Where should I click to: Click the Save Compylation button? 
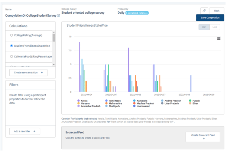[x=210, y=18]
